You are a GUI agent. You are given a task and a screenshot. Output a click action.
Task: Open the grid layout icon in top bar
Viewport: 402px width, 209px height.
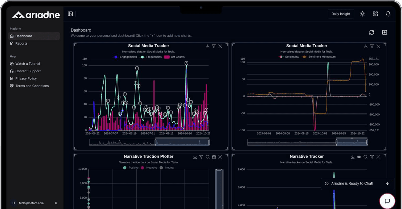(375, 14)
